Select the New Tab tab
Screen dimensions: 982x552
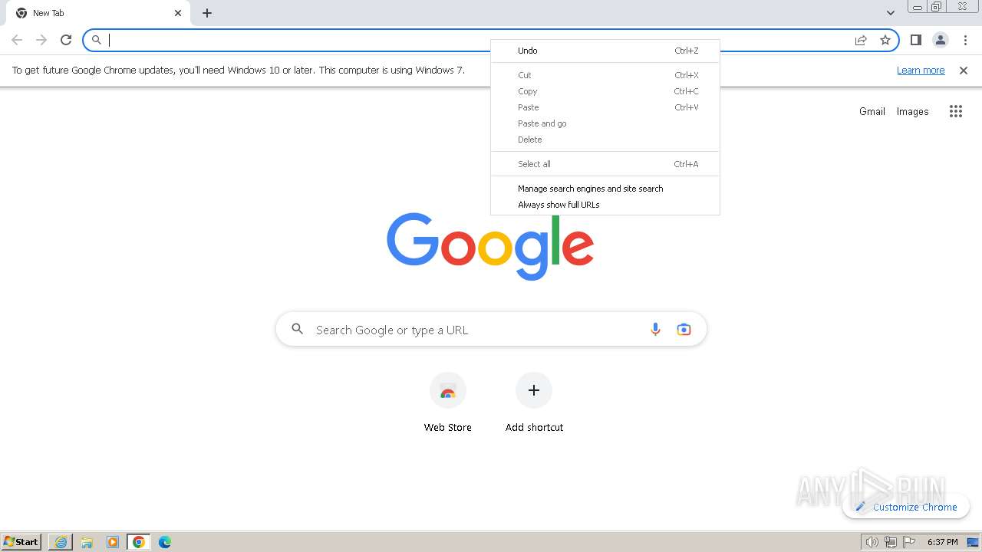97,13
